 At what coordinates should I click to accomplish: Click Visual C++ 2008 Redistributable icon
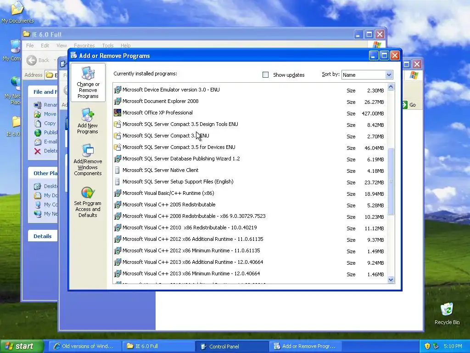point(117,216)
